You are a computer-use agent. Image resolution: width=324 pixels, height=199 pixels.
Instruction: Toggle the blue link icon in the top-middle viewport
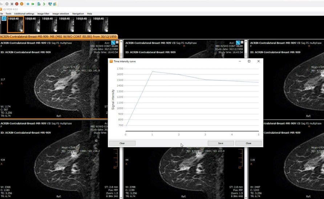coord(238,43)
